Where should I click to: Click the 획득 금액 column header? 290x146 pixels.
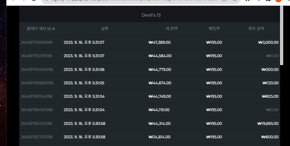click(256, 29)
